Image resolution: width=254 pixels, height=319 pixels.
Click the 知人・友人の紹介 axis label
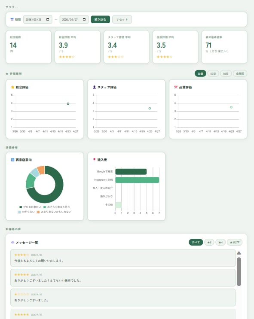[102, 188]
